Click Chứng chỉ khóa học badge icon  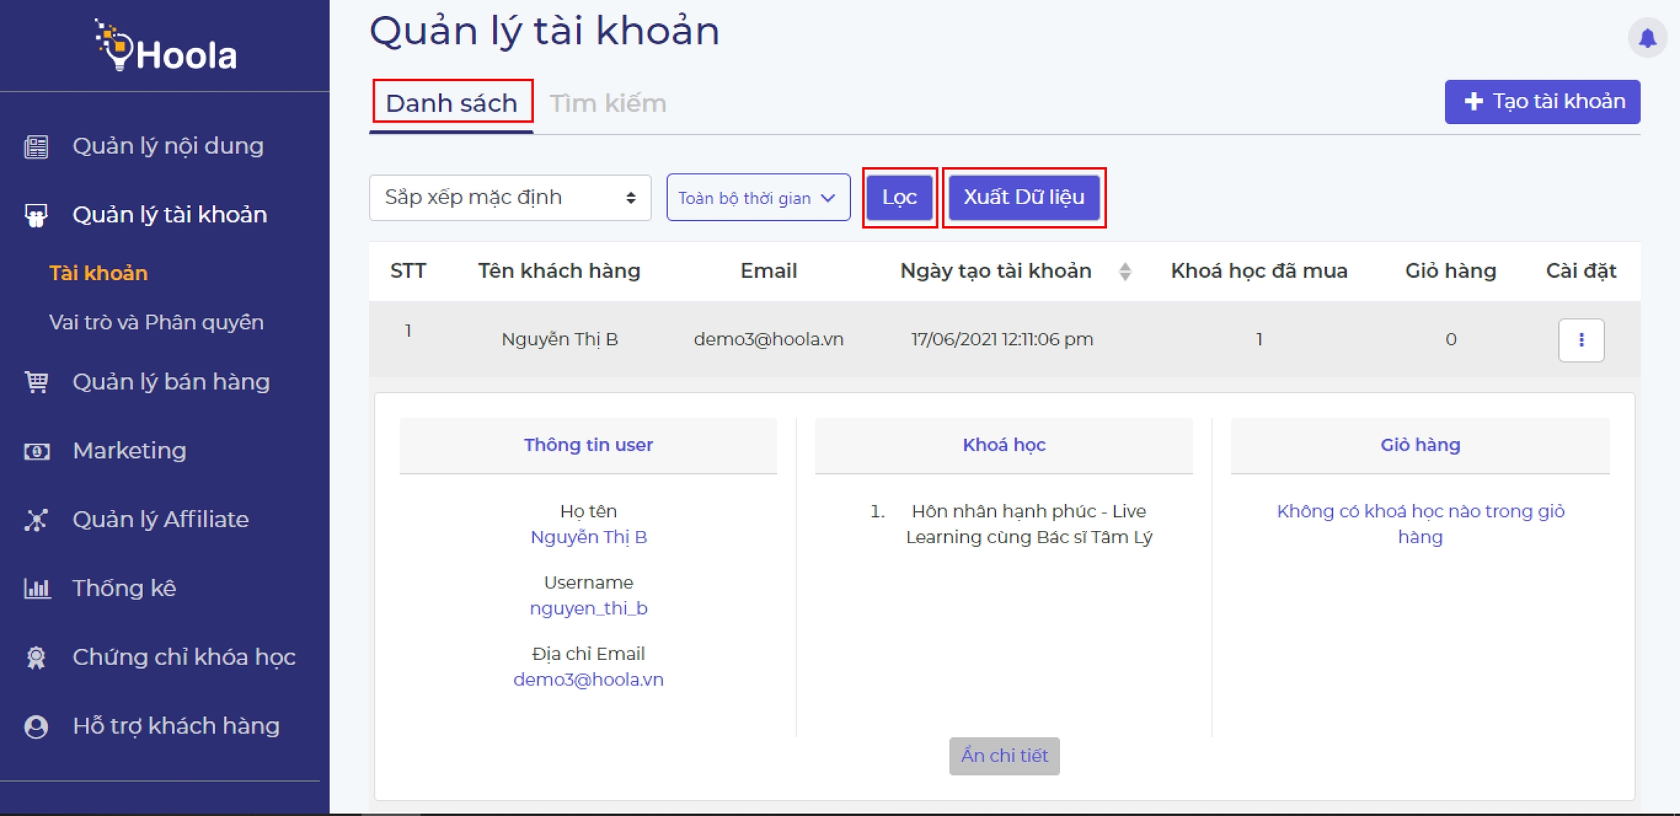tap(36, 658)
